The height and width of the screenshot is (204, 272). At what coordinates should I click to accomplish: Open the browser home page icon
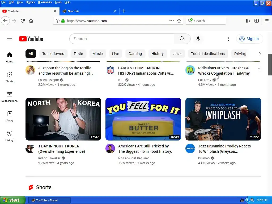pos(31,21)
